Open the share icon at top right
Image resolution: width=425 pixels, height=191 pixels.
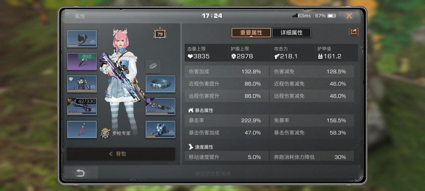354,32
